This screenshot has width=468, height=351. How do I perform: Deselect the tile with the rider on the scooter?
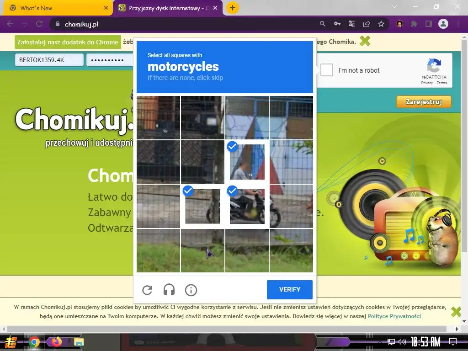[247, 206]
